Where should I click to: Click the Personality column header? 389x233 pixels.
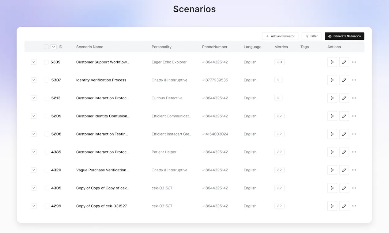161,47
